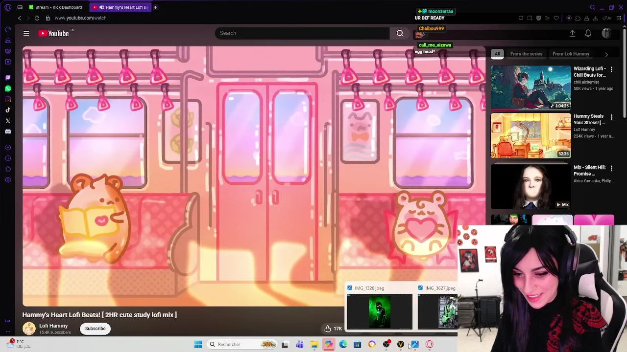
Task: Open browser tab search magnifier
Action: tap(592, 7)
